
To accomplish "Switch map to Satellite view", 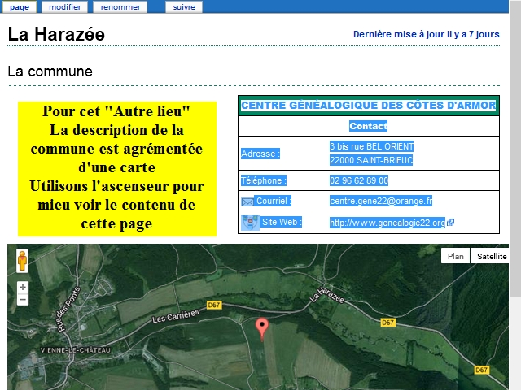I will click(491, 256).
